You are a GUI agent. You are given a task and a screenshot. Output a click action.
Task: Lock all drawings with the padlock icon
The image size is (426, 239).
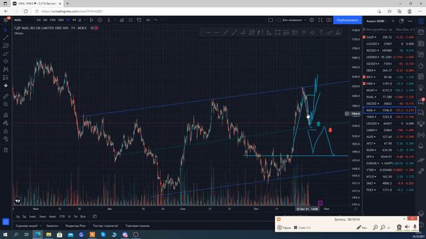(x=6, y=131)
